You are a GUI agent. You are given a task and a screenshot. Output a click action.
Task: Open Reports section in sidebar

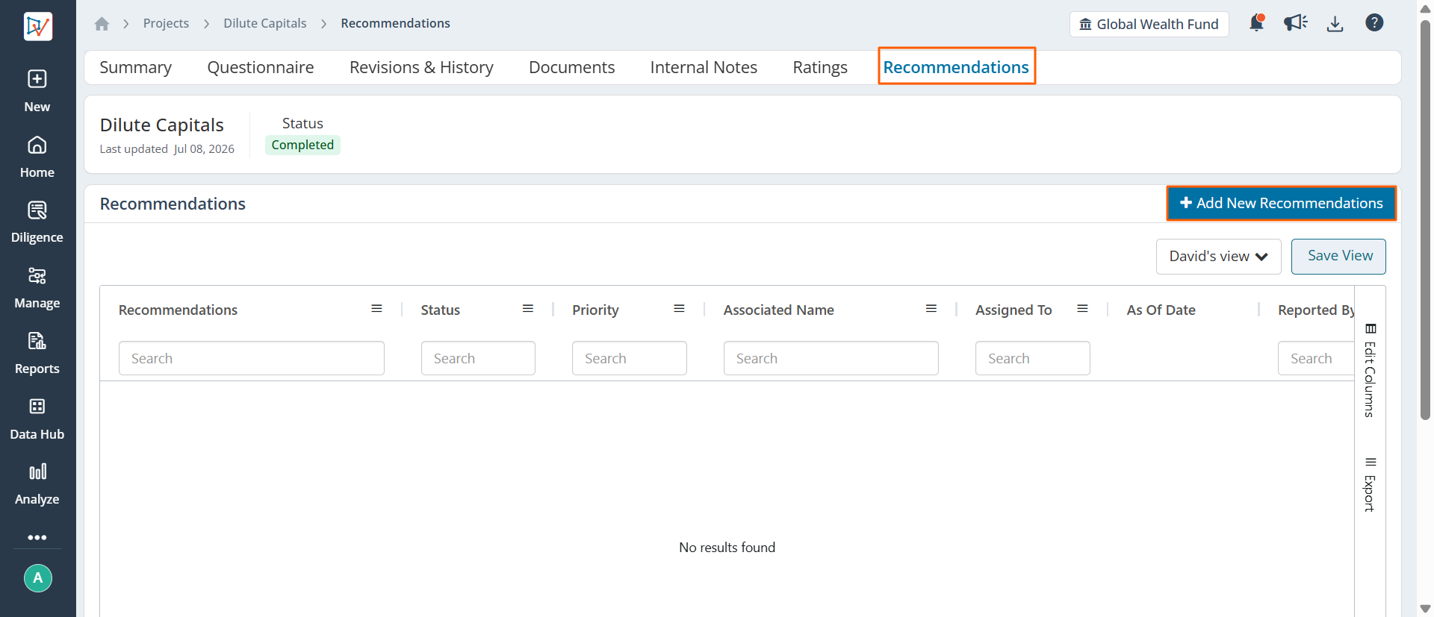pyautogui.click(x=37, y=353)
